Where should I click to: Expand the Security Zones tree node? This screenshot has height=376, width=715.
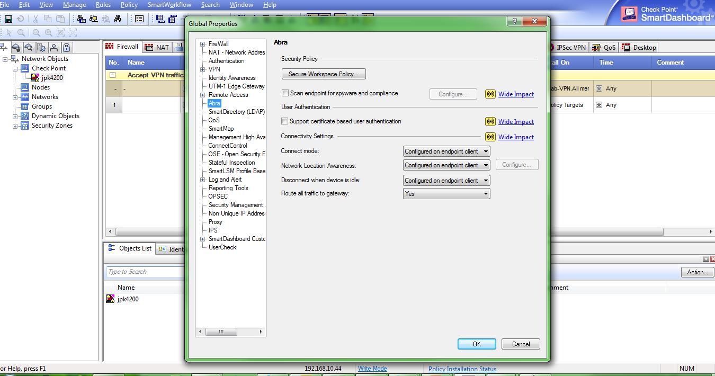[x=15, y=126]
